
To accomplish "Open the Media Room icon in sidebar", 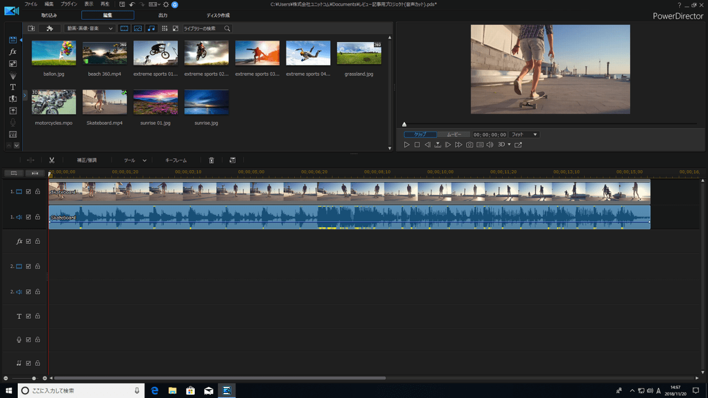I will pyautogui.click(x=13, y=40).
